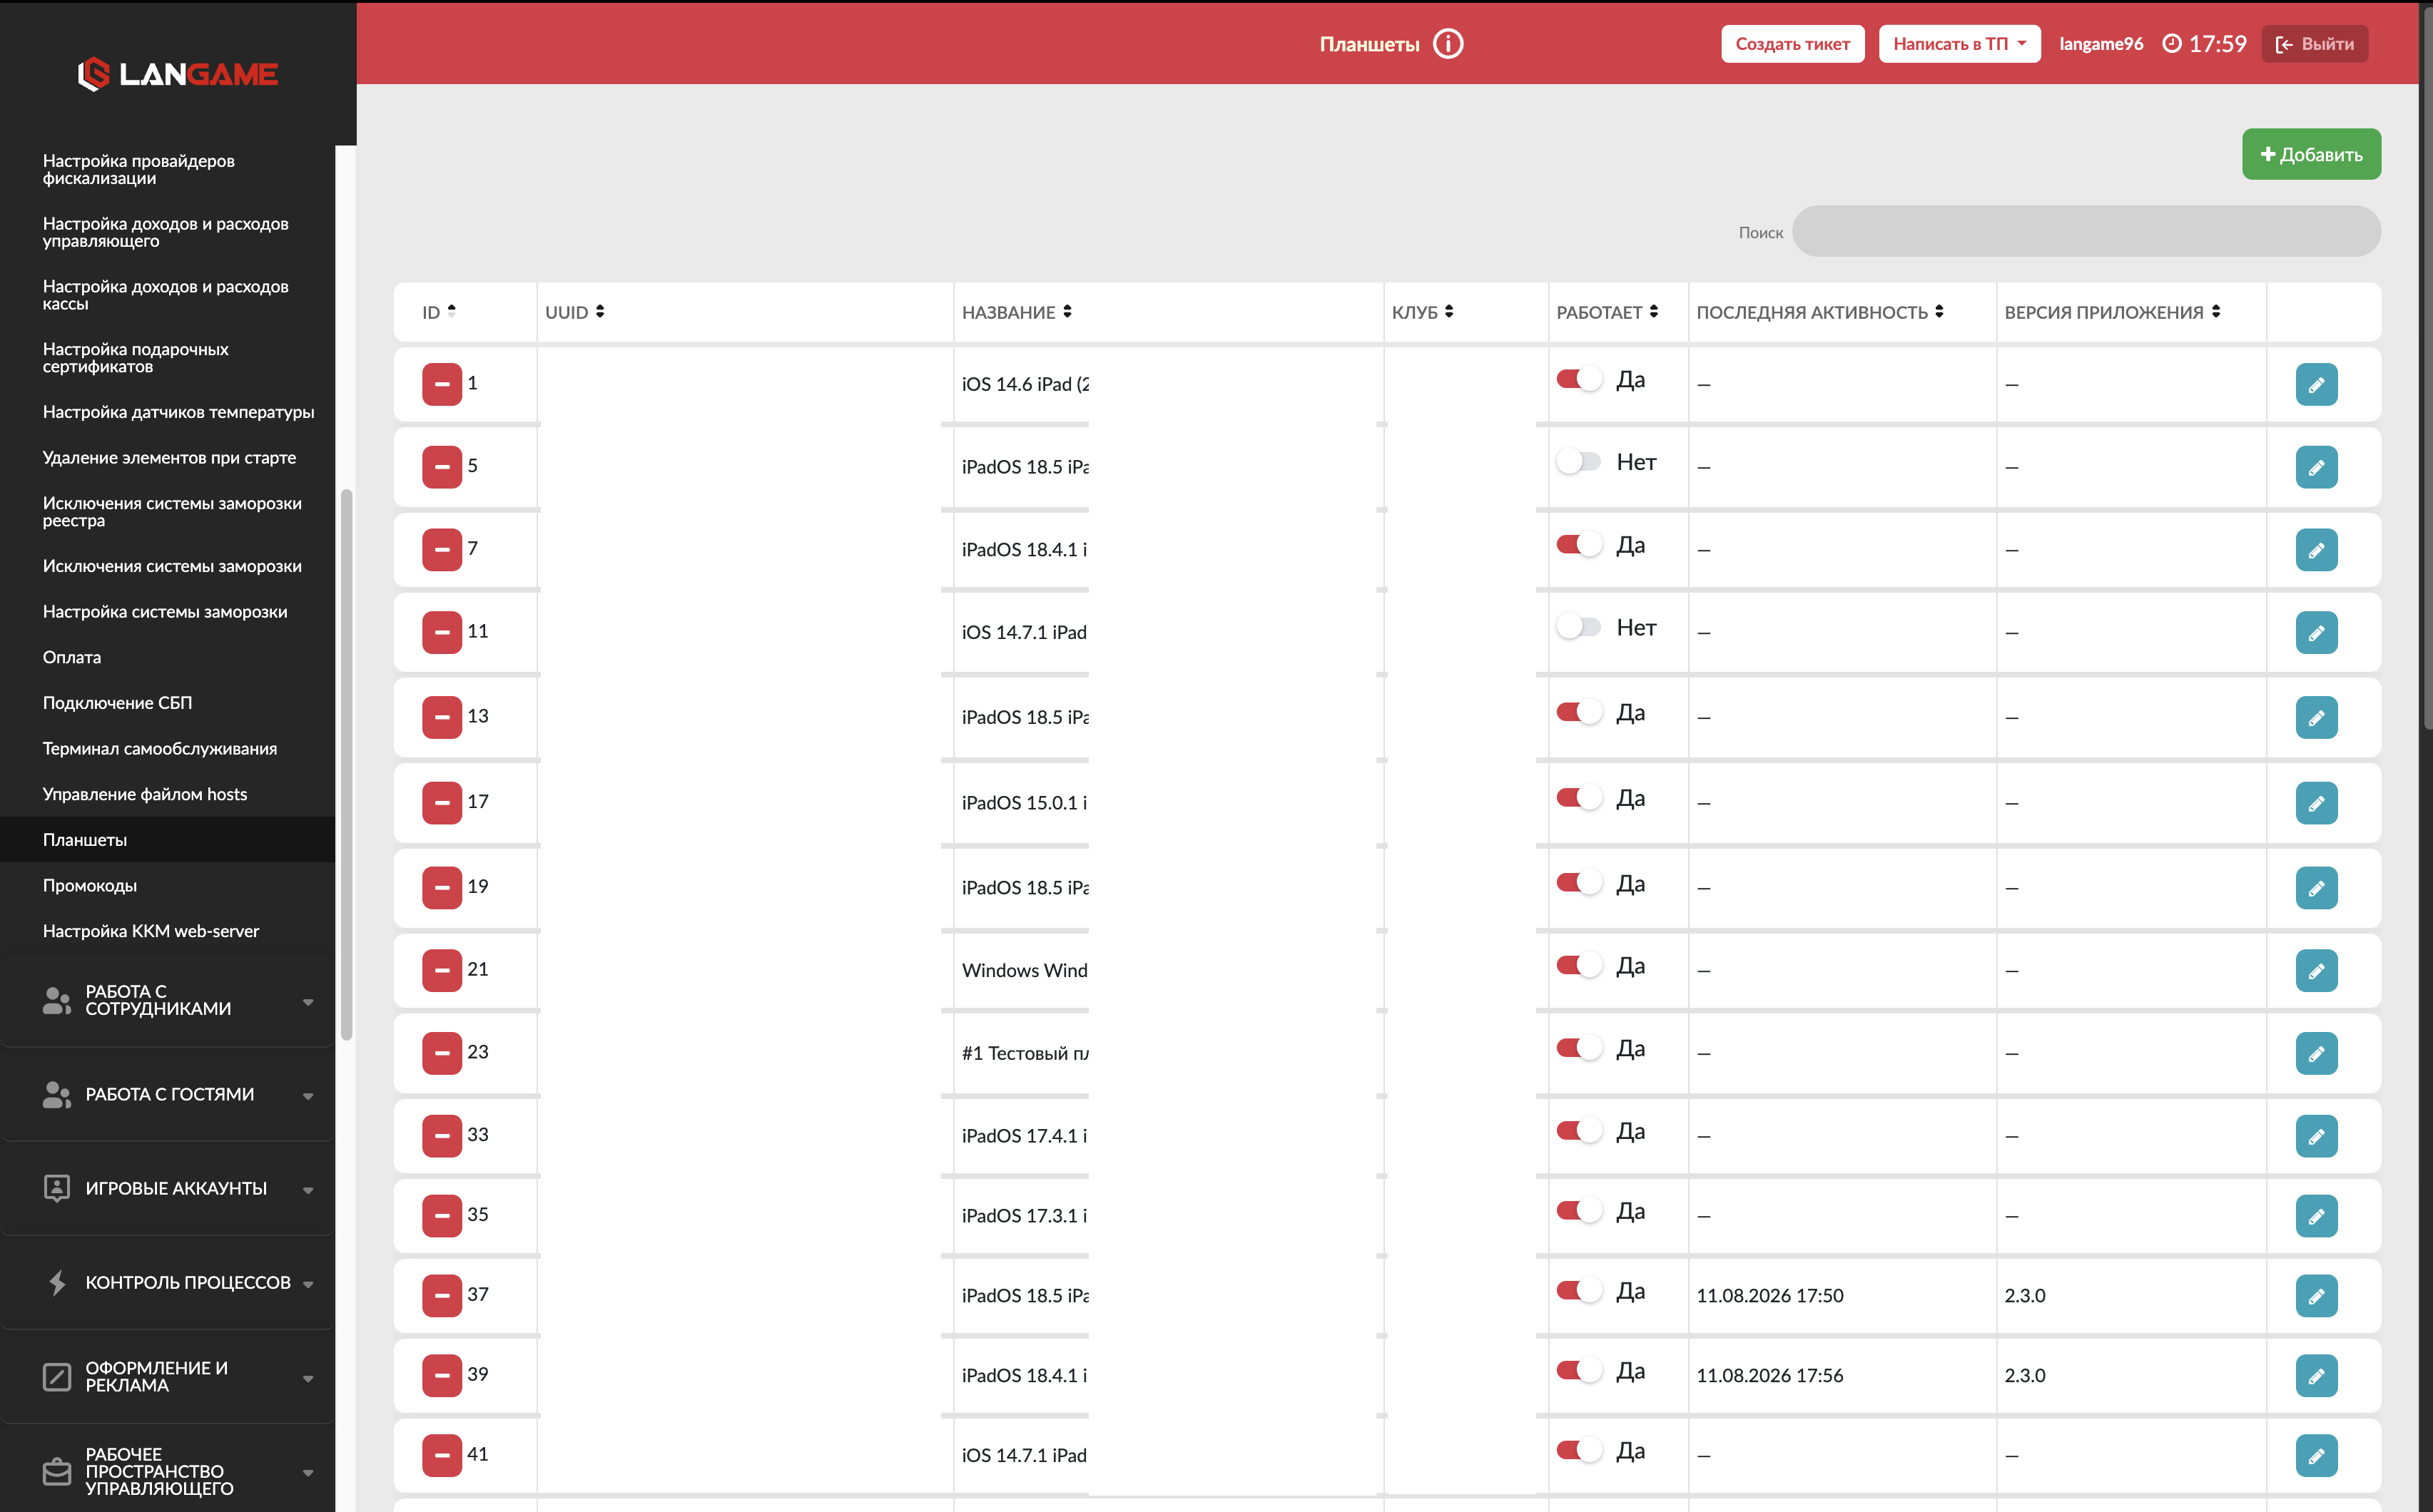Open Подключение СБП menu item

coord(117,703)
